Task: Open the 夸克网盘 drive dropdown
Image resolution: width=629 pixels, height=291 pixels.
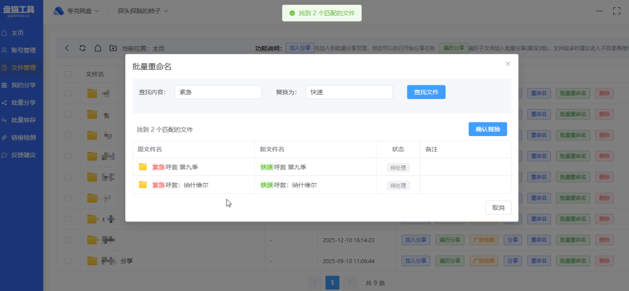Action: (77, 11)
